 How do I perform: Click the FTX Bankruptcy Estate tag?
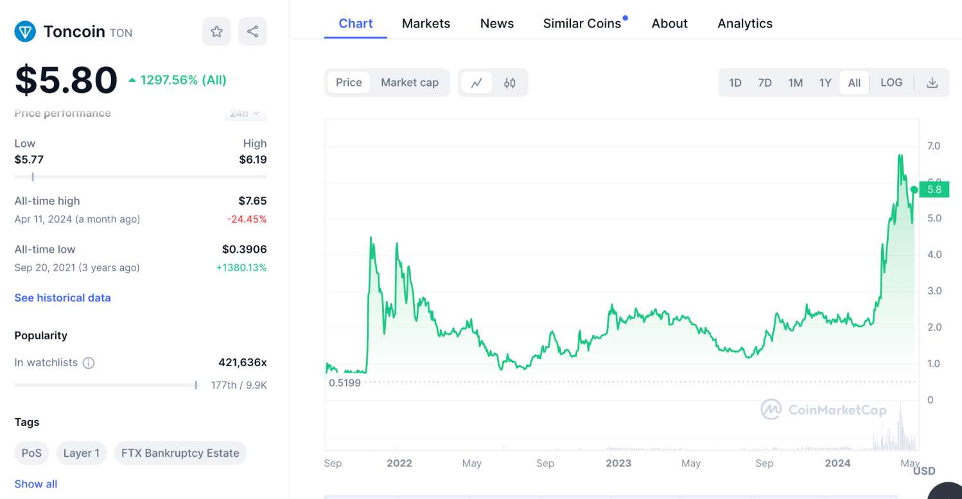(x=180, y=453)
